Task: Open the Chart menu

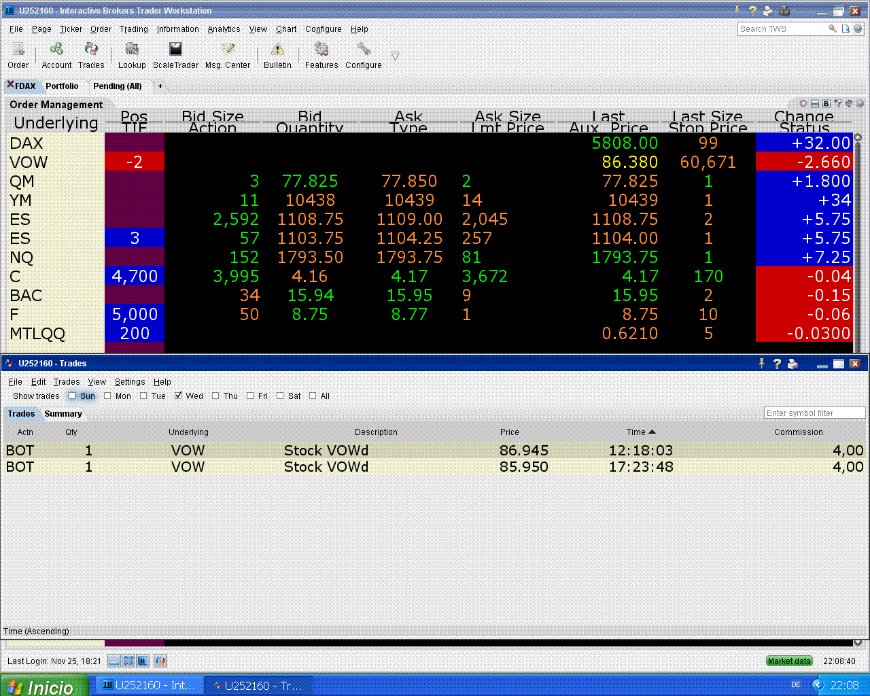Action: click(x=286, y=29)
